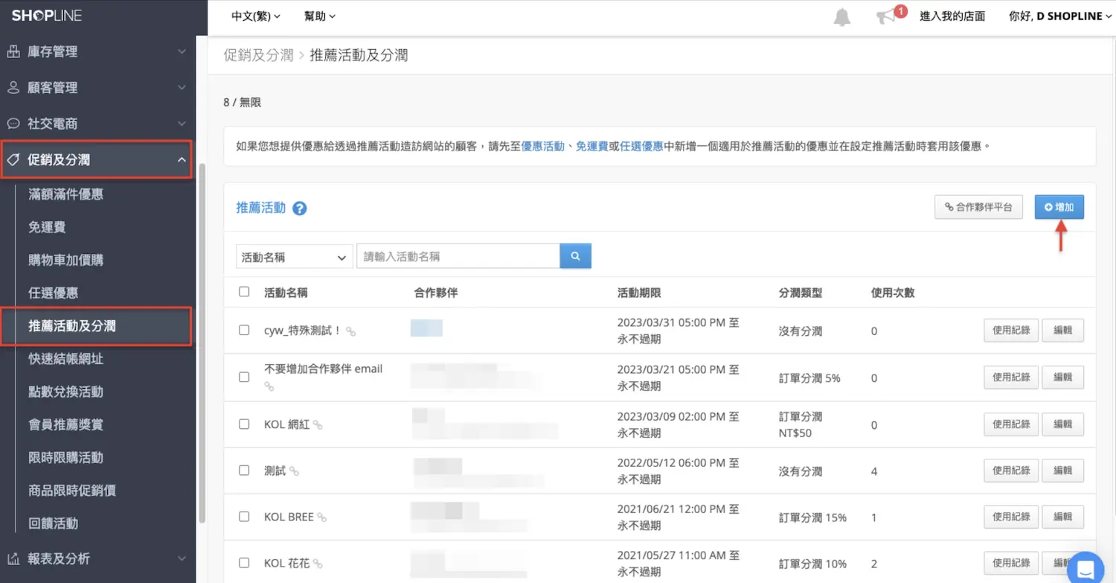Collapse the 促銷及分潤 sidebar section
Viewport: 1116px width, 583px height.
(182, 159)
